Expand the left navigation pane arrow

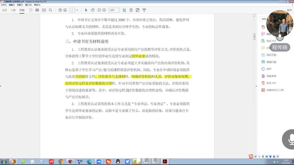[x=1, y=86]
